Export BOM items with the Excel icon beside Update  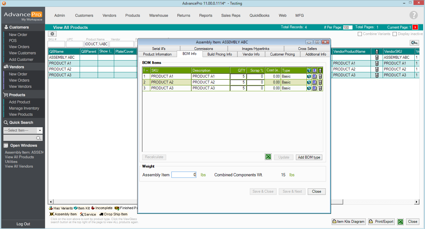coord(268,157)
